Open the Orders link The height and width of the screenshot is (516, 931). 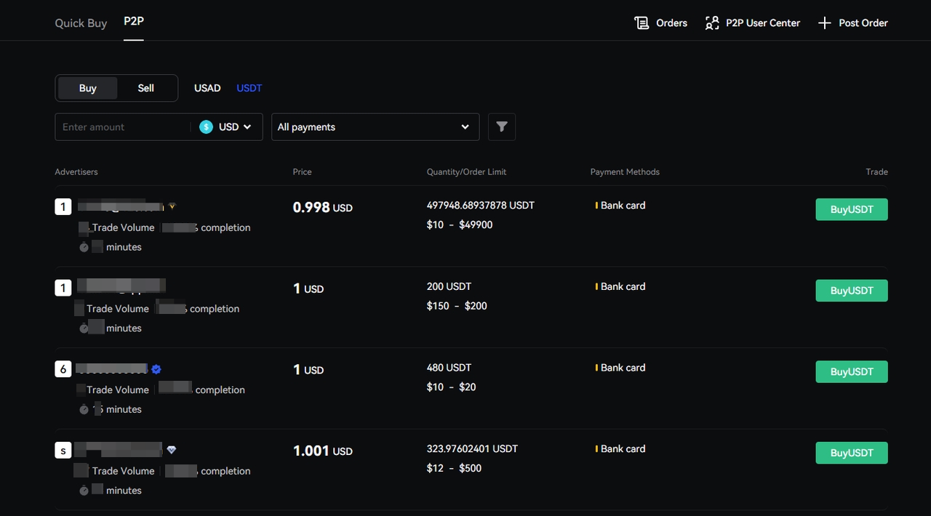pos(671,23)
